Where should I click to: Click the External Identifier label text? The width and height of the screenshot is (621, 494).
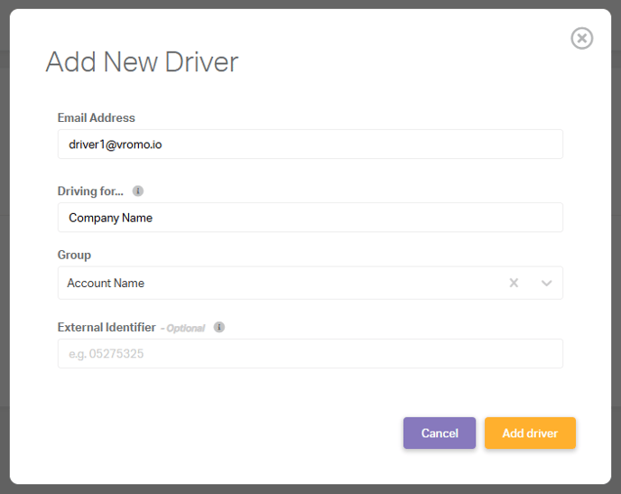pos(107,327)
